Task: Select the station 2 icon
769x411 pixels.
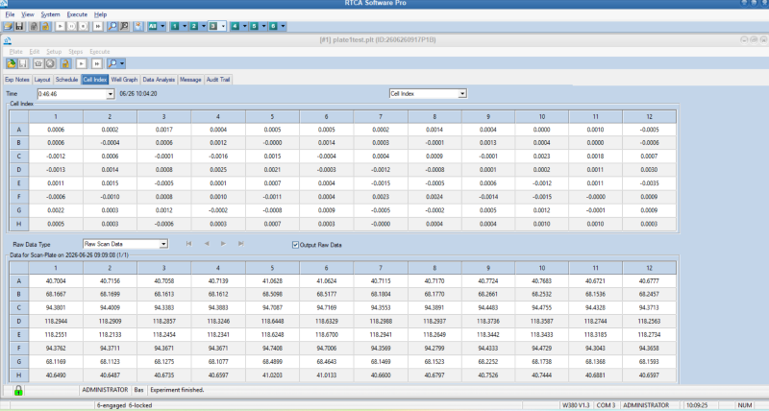Action: pos(194,27)
